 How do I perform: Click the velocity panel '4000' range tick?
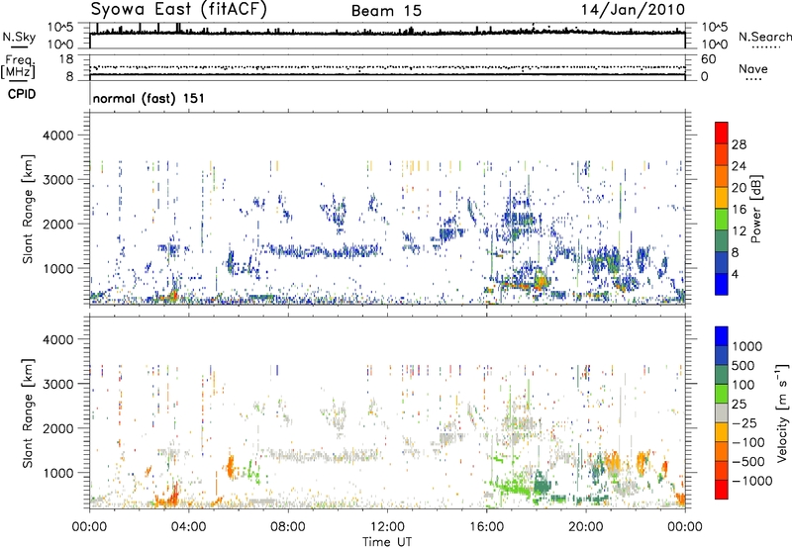(x=57, y=339)
